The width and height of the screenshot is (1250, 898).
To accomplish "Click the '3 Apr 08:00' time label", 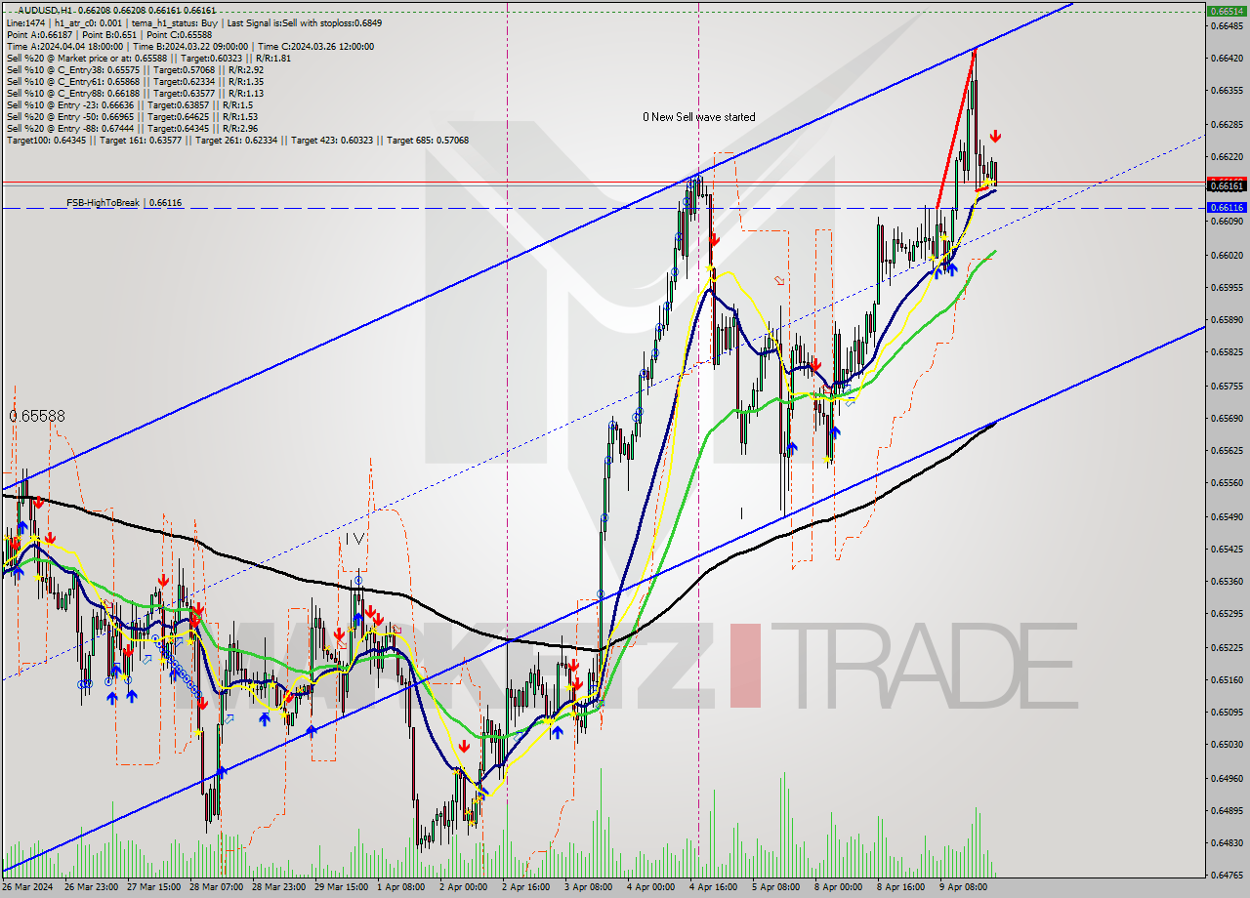I will 589,887.
